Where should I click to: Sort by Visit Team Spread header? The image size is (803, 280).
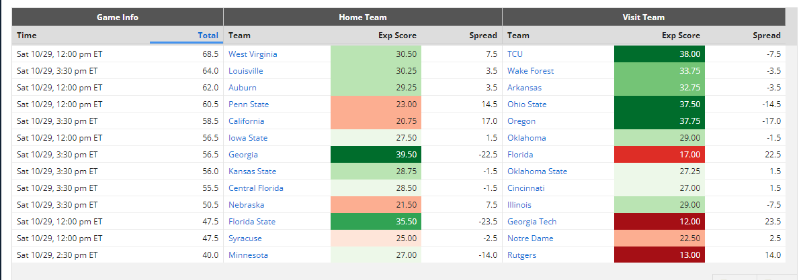coord(767,36)
